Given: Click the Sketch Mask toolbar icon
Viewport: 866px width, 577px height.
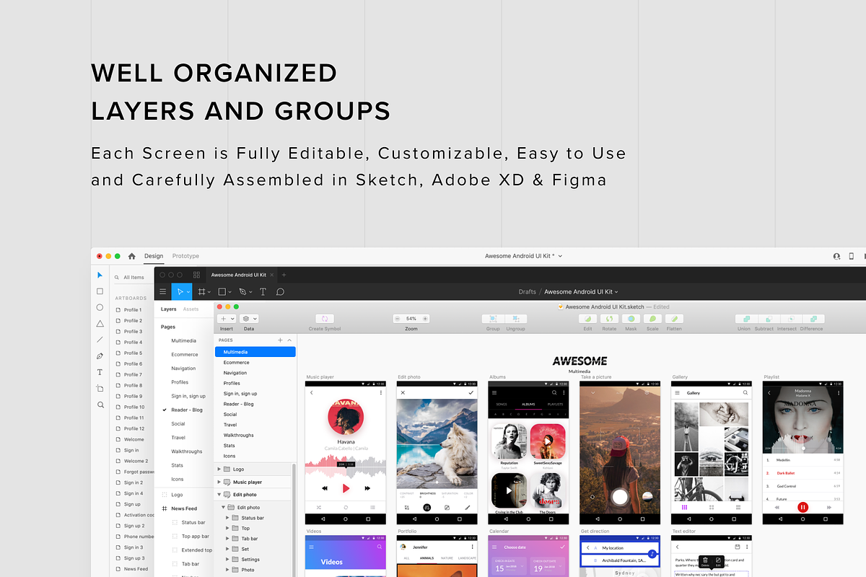Looking at the screenshot, I should (631, 319).
